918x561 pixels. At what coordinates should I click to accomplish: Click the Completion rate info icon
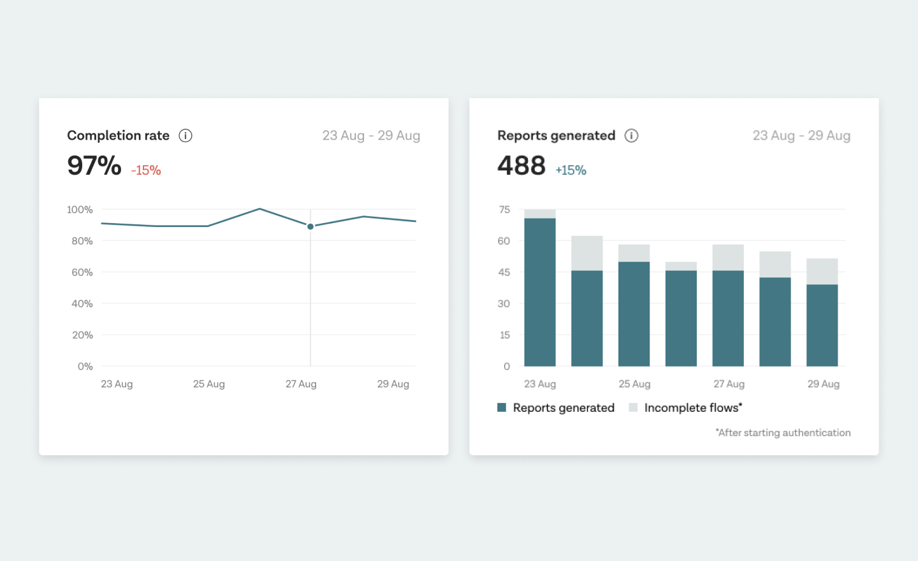(185, 135)
